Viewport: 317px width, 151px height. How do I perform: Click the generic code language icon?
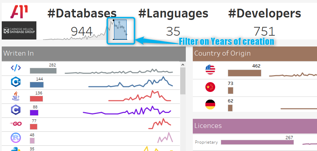click(16, 68)
